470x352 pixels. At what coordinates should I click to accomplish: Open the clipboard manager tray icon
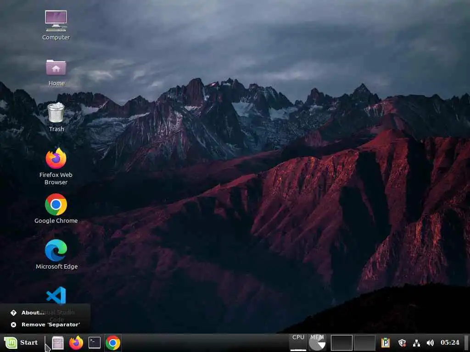[x=386, y=343]
